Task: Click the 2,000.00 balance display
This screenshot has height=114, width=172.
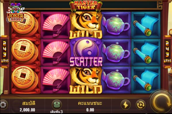Action: coord(27,110)
